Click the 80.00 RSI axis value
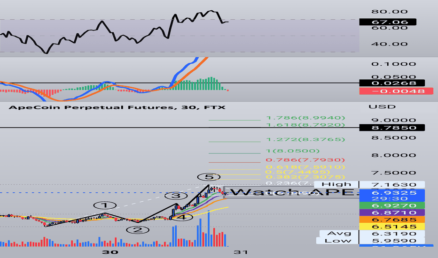This screenshot has width=438, height=258. point(390,12)
